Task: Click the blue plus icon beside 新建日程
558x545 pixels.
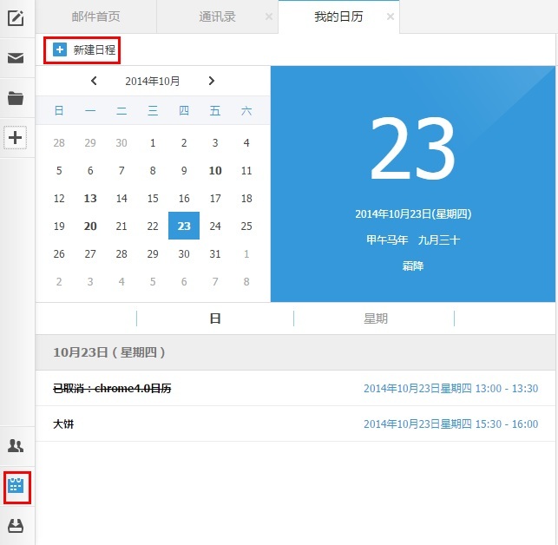Action: (x=59, y=50)
